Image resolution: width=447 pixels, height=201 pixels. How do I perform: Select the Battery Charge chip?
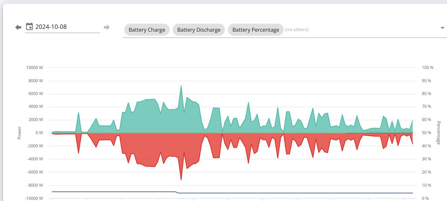147,30
